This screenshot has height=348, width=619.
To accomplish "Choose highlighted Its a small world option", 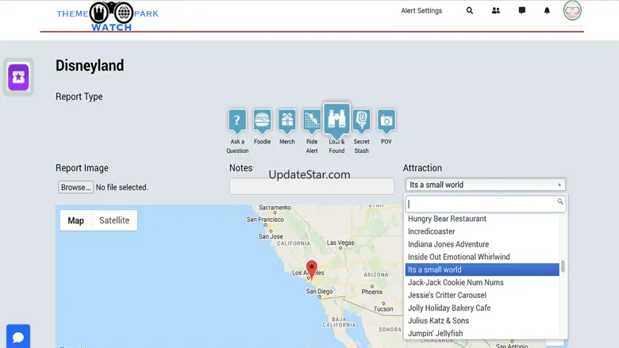I will click(482, 270).
